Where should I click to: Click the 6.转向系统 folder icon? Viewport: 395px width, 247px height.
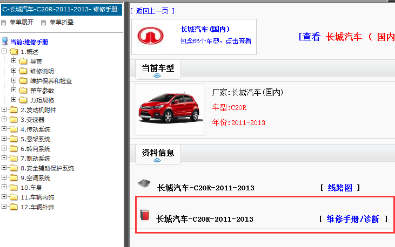14,149
